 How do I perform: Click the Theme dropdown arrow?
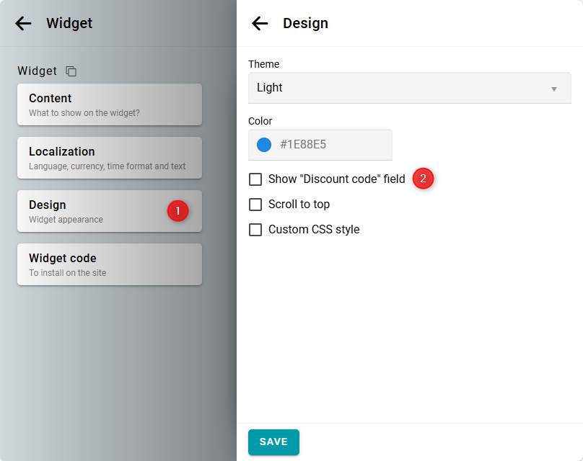click(x=554, y=89)
